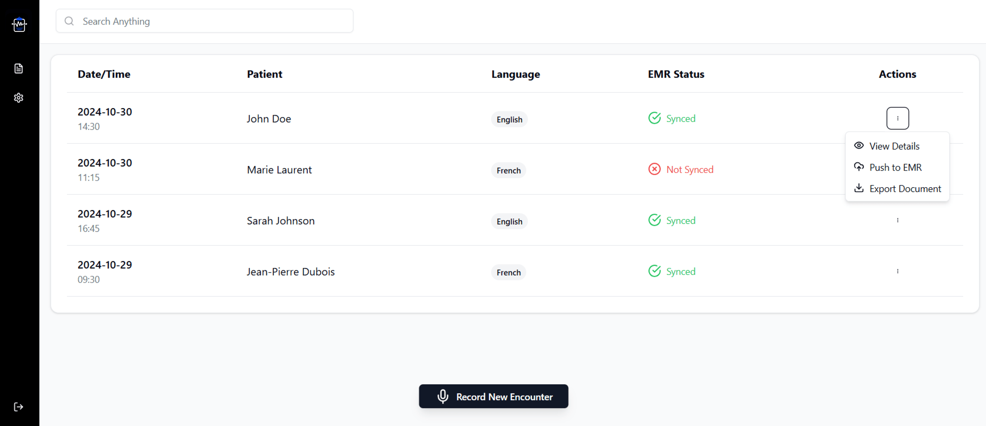Expand actions menu for Jean-Pierre Dubois

point(897,271)
